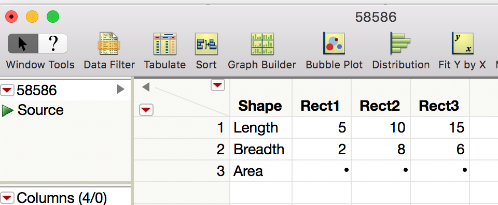Image resolution: width=498 pixels, height=205 pixels.
Task: Open the columns red triangle menu in header
Action: click(x=217, y=85)
